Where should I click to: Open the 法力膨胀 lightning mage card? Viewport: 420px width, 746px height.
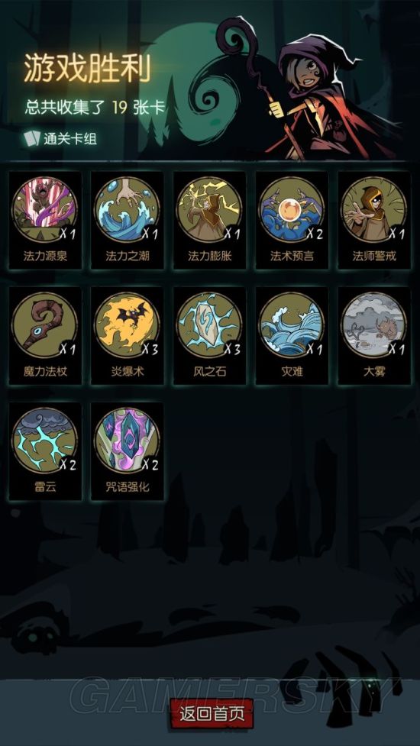pos(209,210)
